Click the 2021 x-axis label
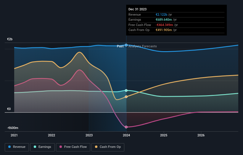 point(14,135)
